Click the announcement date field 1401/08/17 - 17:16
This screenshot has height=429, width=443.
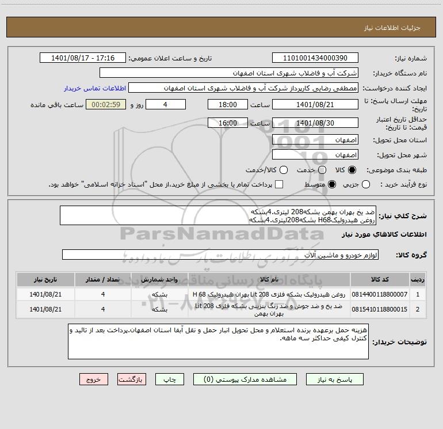click(83, 58)
